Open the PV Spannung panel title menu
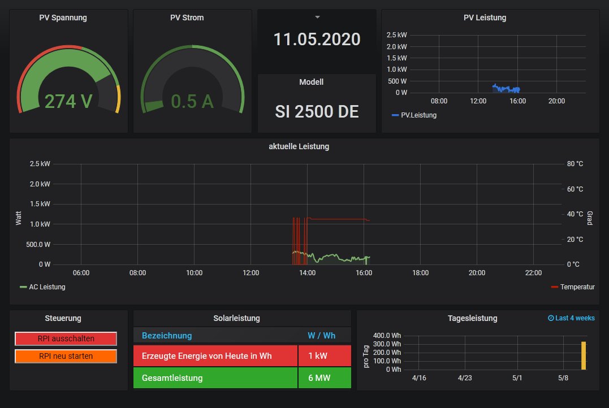This screenshot has width=609, height=408. 63,18
